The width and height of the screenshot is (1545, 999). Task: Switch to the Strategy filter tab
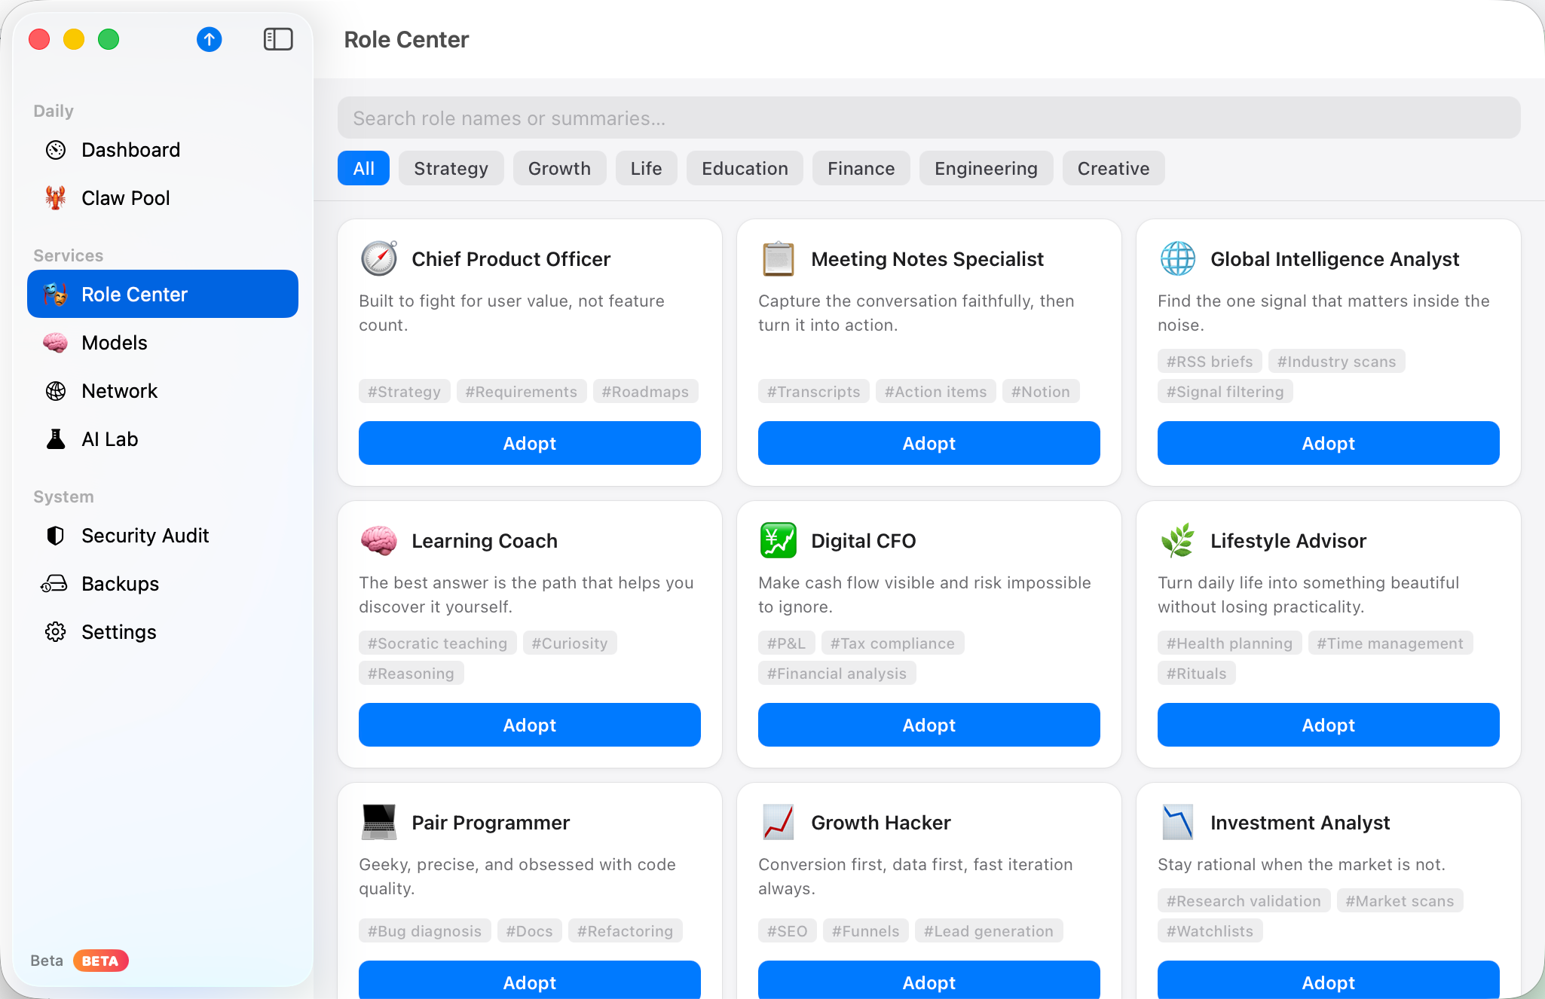coord(451,168)
